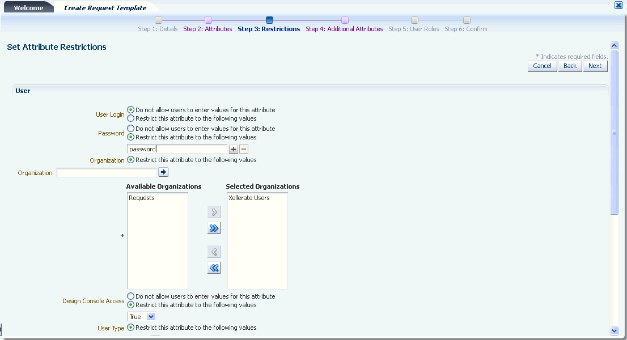Click inside the password value input field
Image resolution: width=627 pixels, height=340 pixels.
point(176,148)
